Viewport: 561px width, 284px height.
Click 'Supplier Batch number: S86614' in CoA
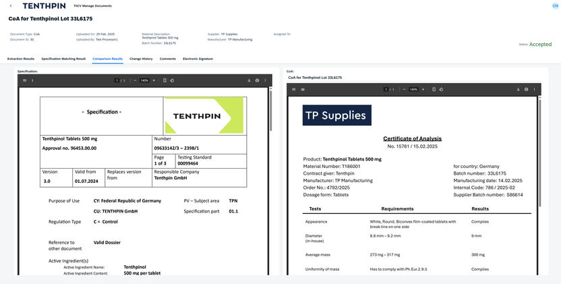click(488, 195)
